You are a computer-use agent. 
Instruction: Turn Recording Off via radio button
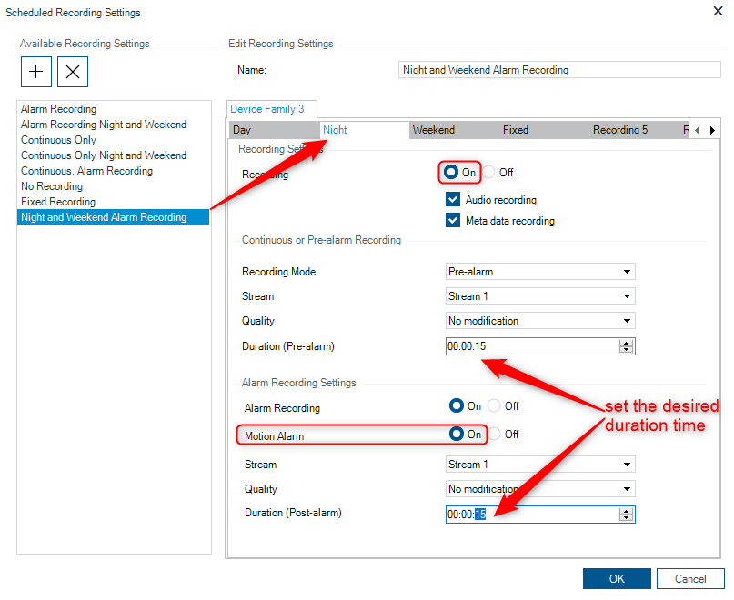489,173
